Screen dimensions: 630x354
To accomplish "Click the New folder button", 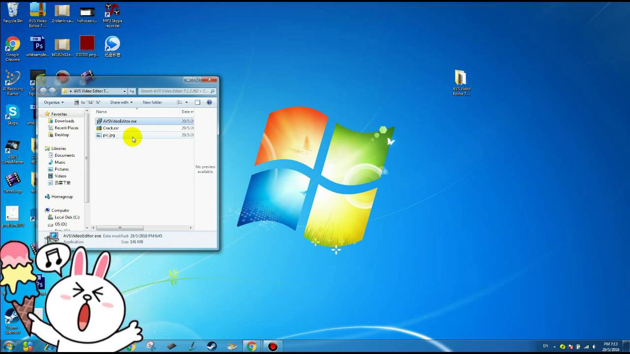I will [152, 102].
